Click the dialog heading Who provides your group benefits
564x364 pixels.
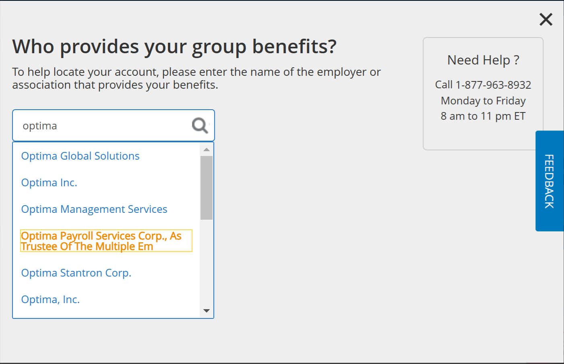pyautogui.click(x=174, y=47)
